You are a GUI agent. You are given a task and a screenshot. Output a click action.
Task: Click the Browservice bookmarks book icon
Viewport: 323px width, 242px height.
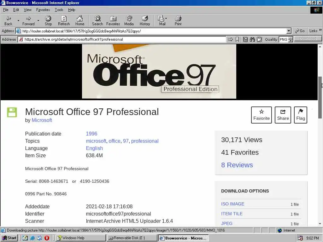coord(245,39)
